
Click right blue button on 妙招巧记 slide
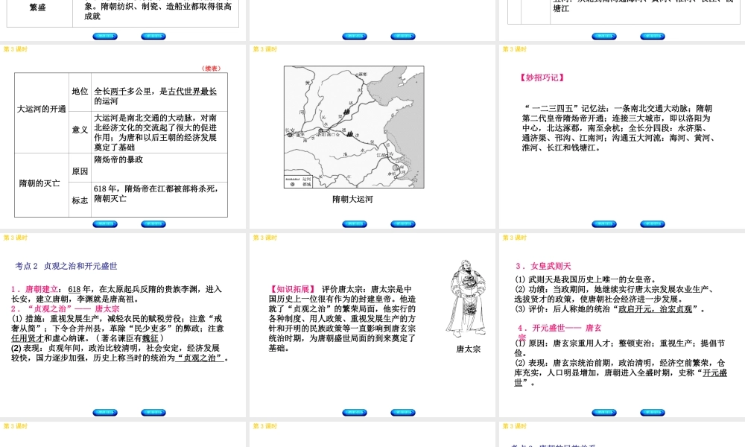pyautogui.click(x=653, y=224)
